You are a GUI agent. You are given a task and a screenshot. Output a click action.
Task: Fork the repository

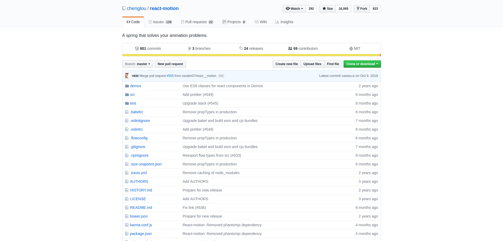(x=362, y=9)
